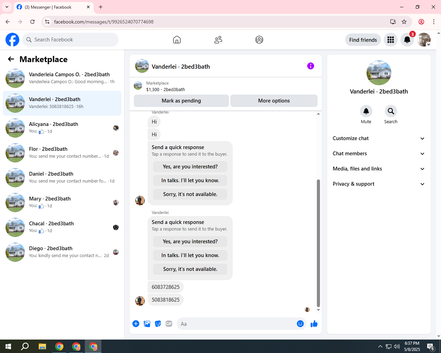
Task: Click the Aa message input field
Action: pyautogui.click(x=236, y=324)
